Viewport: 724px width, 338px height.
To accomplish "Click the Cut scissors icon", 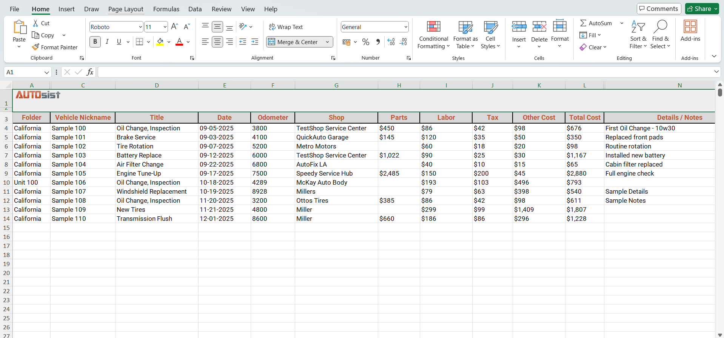I will (35, 23).
